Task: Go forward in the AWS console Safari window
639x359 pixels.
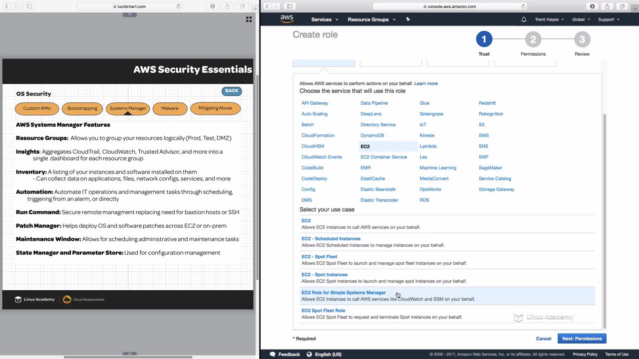Action: 276,6
